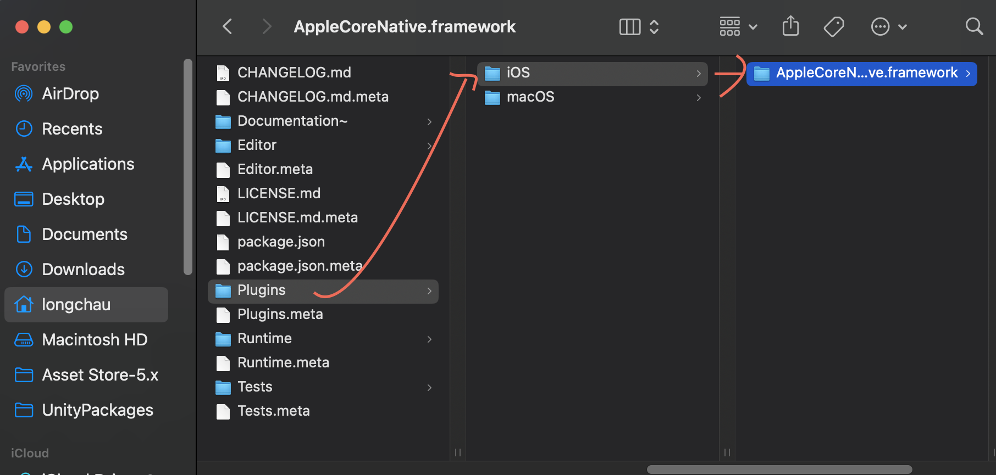Screen dimensions: 996x475
Task: Select the Documentation~ folder
Action: click(323, 121)
